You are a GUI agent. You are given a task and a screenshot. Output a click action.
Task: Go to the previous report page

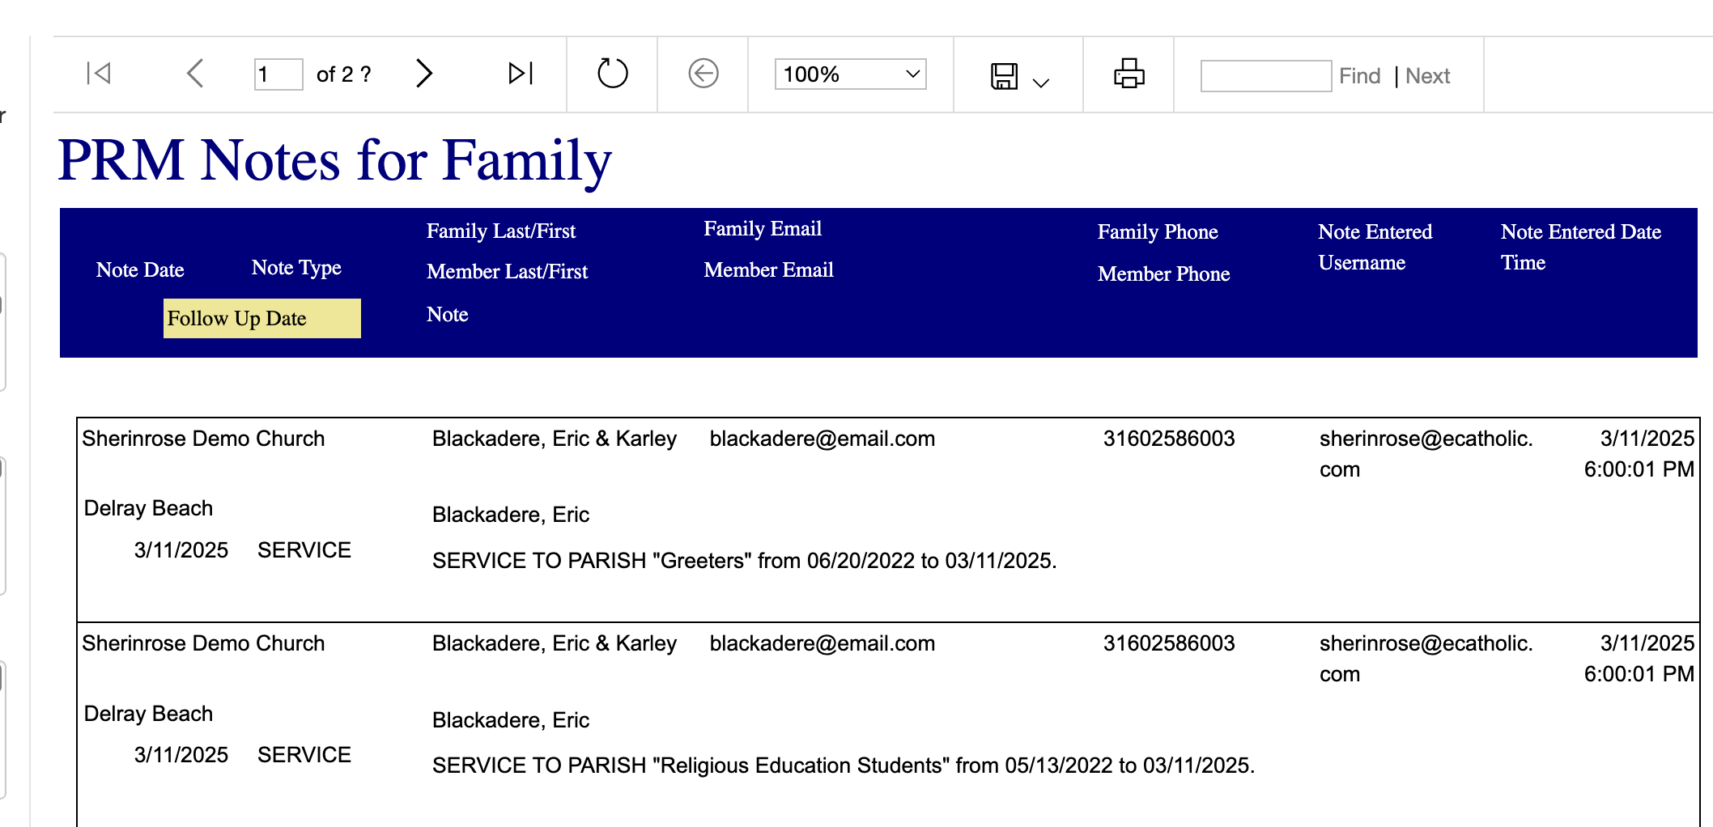[x=195, y=74]
